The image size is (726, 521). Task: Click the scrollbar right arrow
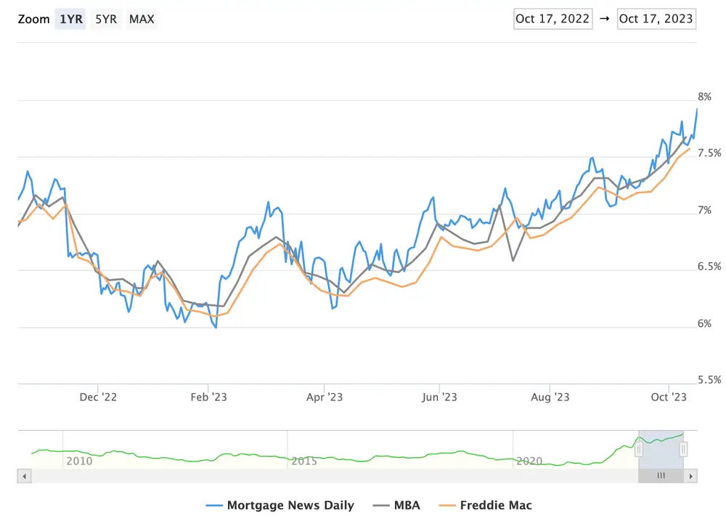point(691,476)
